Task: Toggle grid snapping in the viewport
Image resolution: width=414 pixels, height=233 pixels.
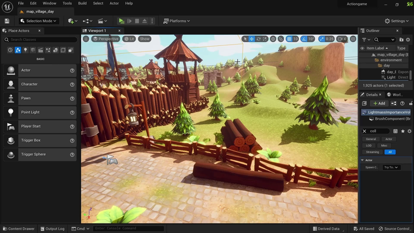Action: point(289,39)
